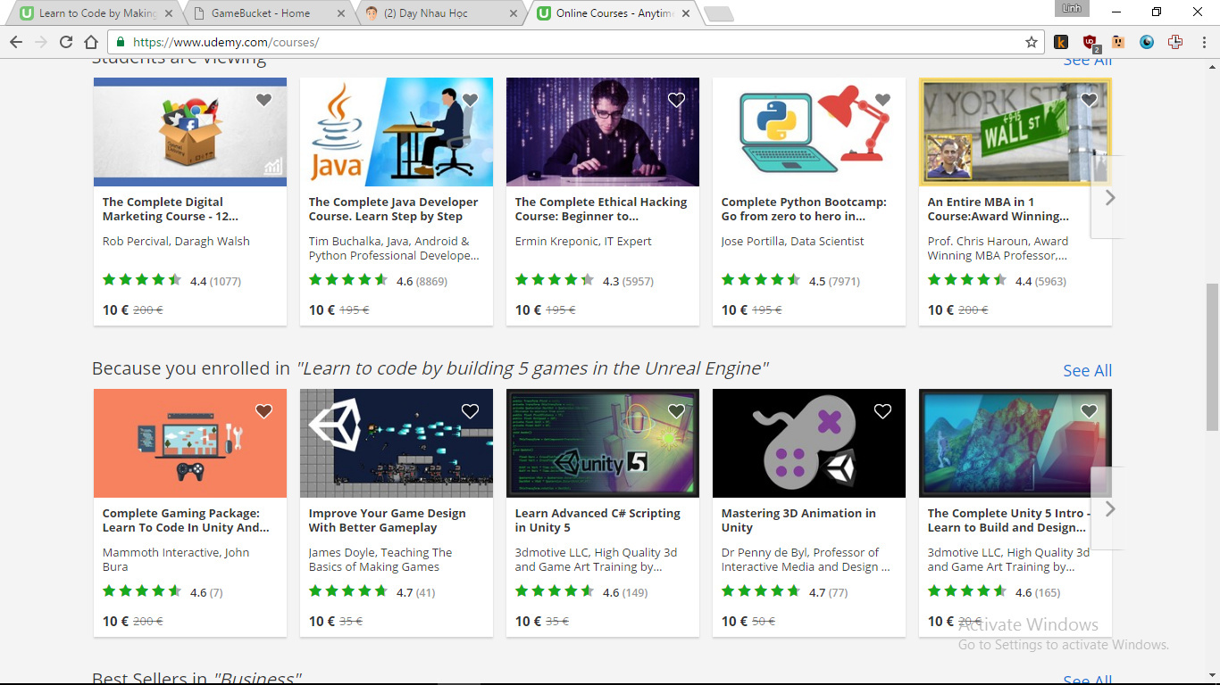Toggle heart on Complete Gaming Package card
The image size is (1220, 685).
click(263, 411)
